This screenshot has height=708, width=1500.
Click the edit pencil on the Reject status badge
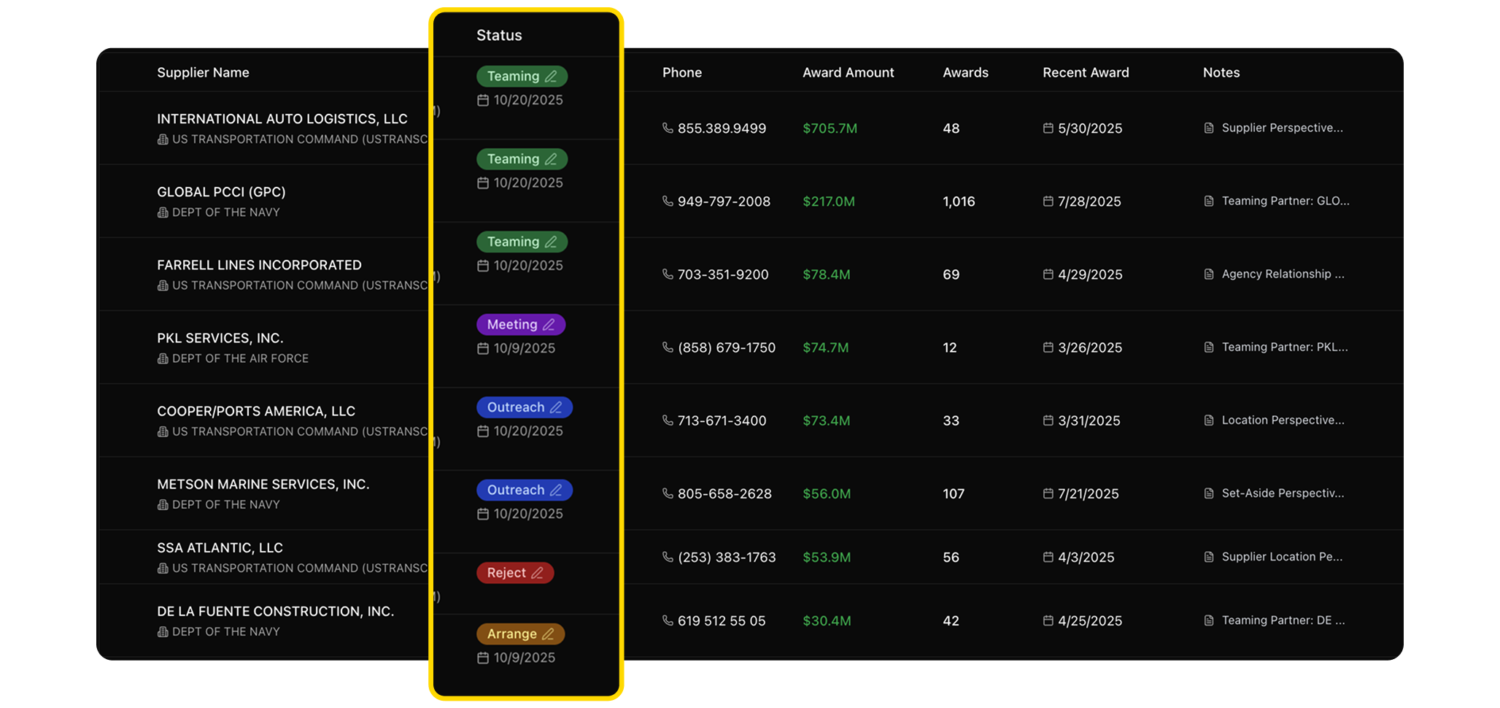coord(537,573)
